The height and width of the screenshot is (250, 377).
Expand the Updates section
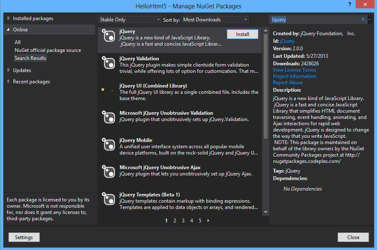tap(9, 70)
